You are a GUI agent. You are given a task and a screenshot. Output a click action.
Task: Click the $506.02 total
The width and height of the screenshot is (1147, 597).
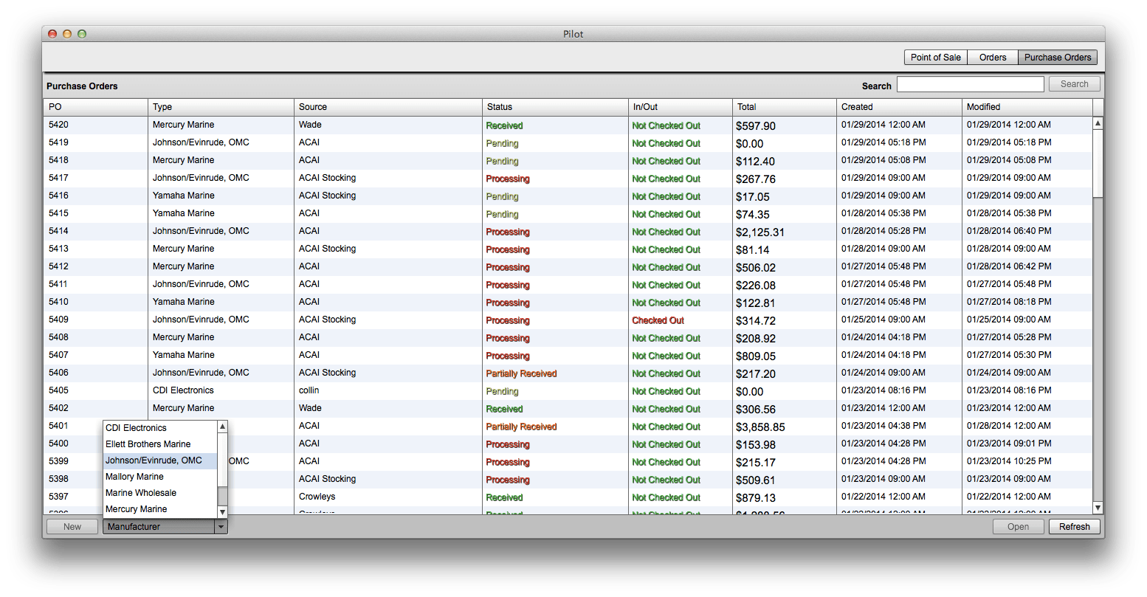click(756, 268)
